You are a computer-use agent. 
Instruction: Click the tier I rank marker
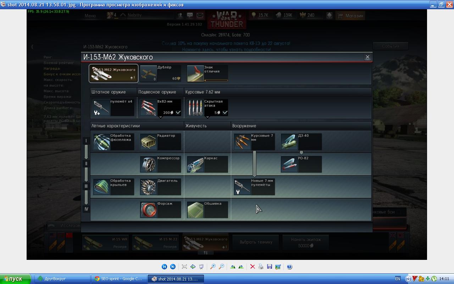click(x=86, y=141)
